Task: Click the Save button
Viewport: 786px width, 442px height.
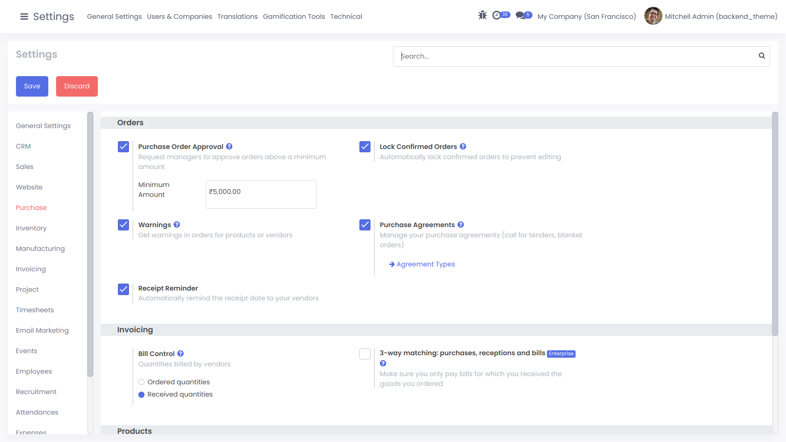Action: tap(32, 86)
